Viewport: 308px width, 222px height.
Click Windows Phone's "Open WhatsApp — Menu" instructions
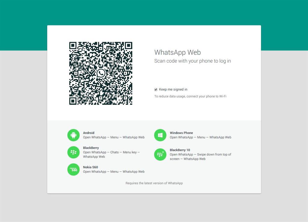click(x=201, y=137)
